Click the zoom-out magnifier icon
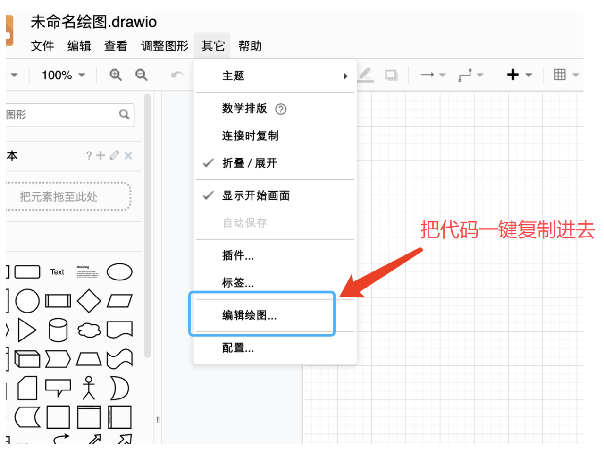604x449 pixels. (x=141, y=75)
